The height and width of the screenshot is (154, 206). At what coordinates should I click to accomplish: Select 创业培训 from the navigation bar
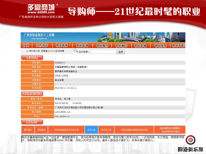click(82, 45)
